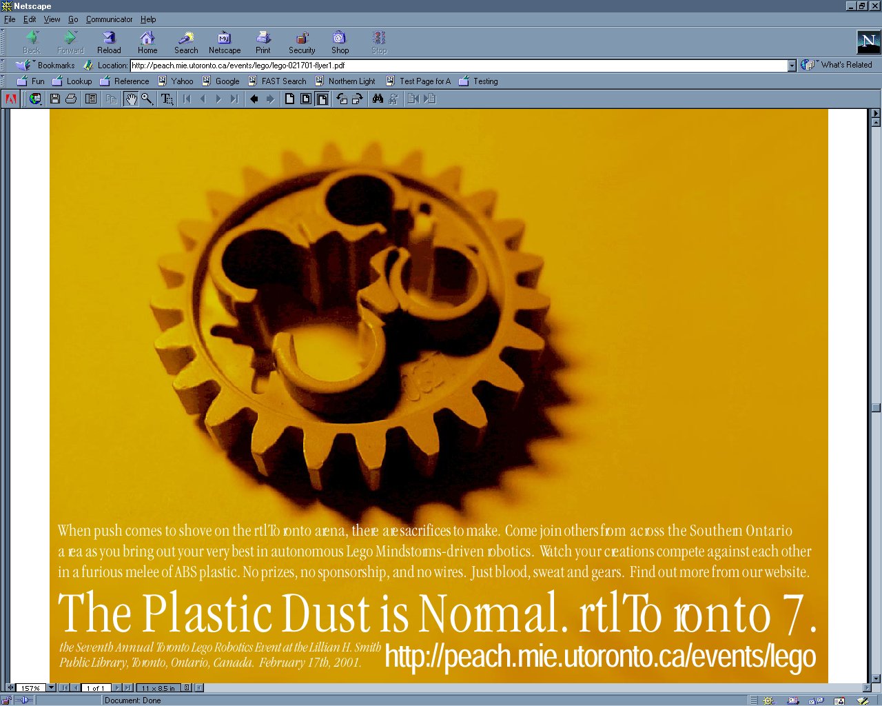Screen dimensions: 882x706
Task: Print the PDF from the Acrobat toolbar
Action: click(x=72, y=99)
